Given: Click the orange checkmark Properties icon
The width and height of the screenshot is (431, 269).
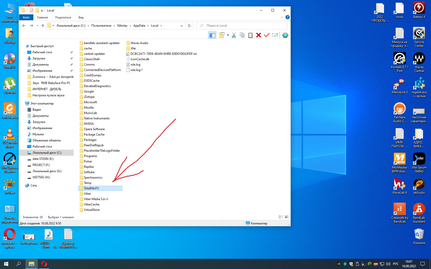Looking at the screenshot, I should [x=267, y=35].
